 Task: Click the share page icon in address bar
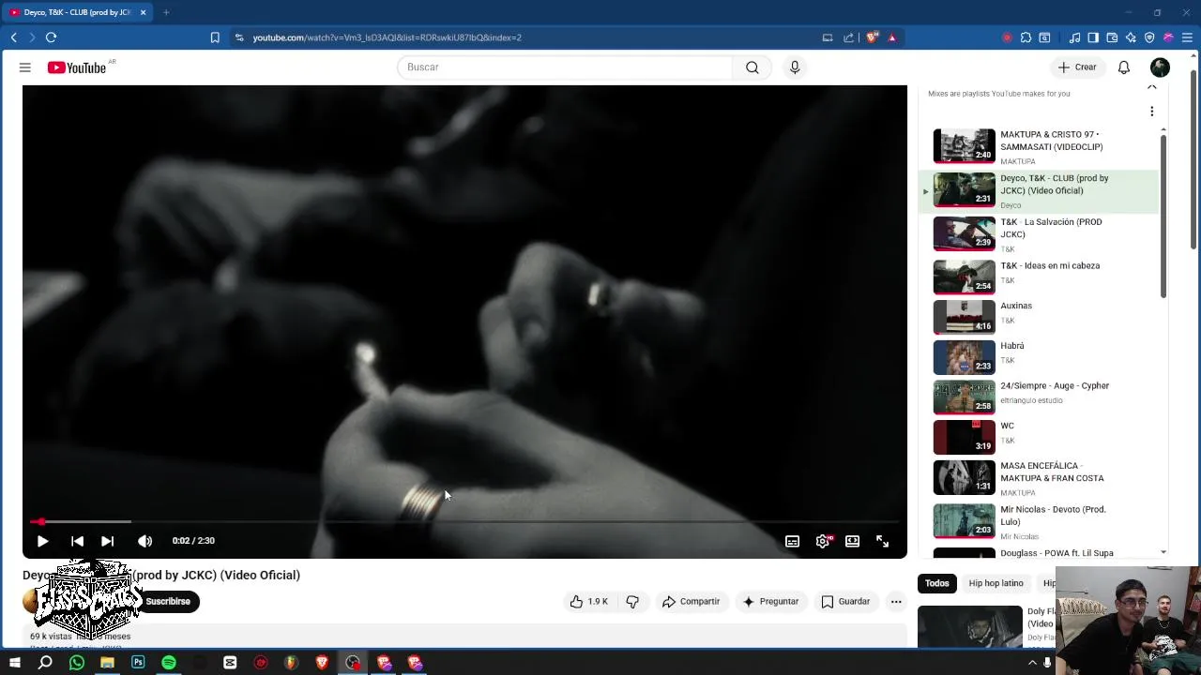click(848, 37)
